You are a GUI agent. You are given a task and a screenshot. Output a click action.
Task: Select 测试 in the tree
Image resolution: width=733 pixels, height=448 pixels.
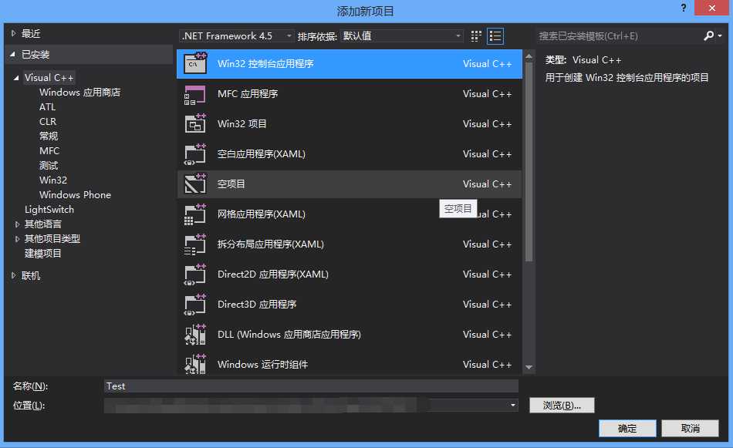pos(49,165)
